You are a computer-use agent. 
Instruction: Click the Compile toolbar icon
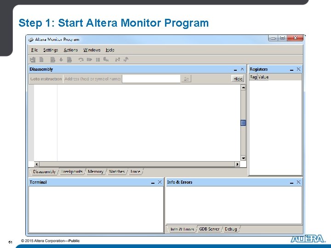tap(52, 60)
